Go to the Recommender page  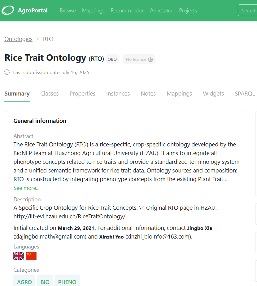pos(127,11)
